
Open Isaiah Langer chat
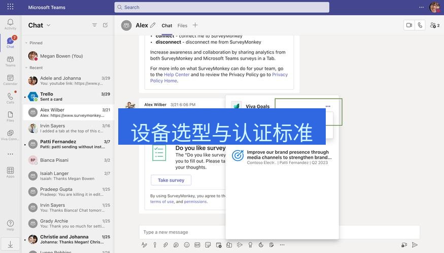pyautogui.click(x=68, y=176)
